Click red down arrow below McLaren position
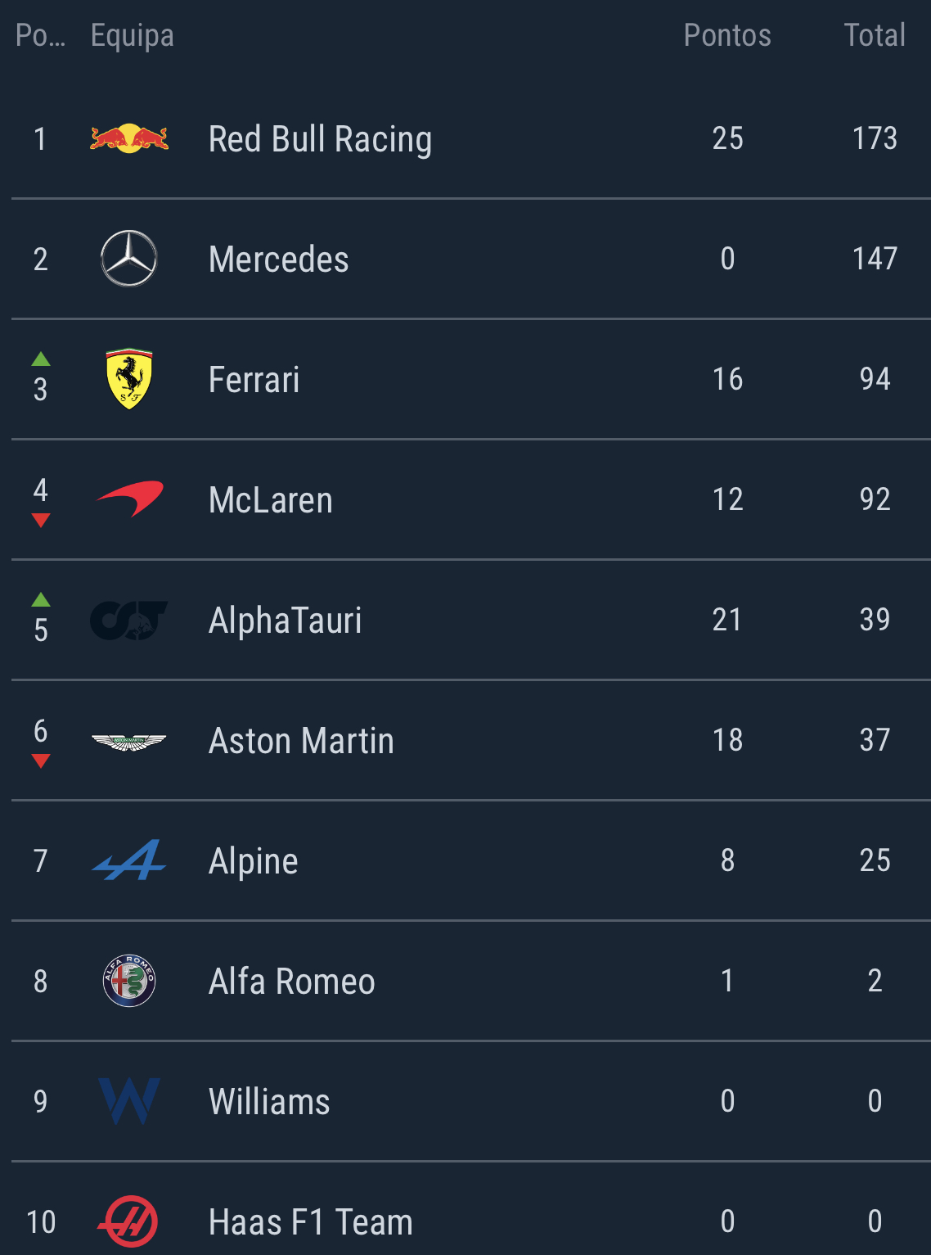Viewport: 931px width, 1255px height. [x=41, y=520]
